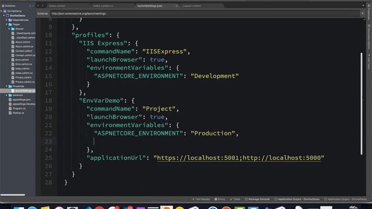
Task: Open the Errors pad
Action: coord(220,199)
